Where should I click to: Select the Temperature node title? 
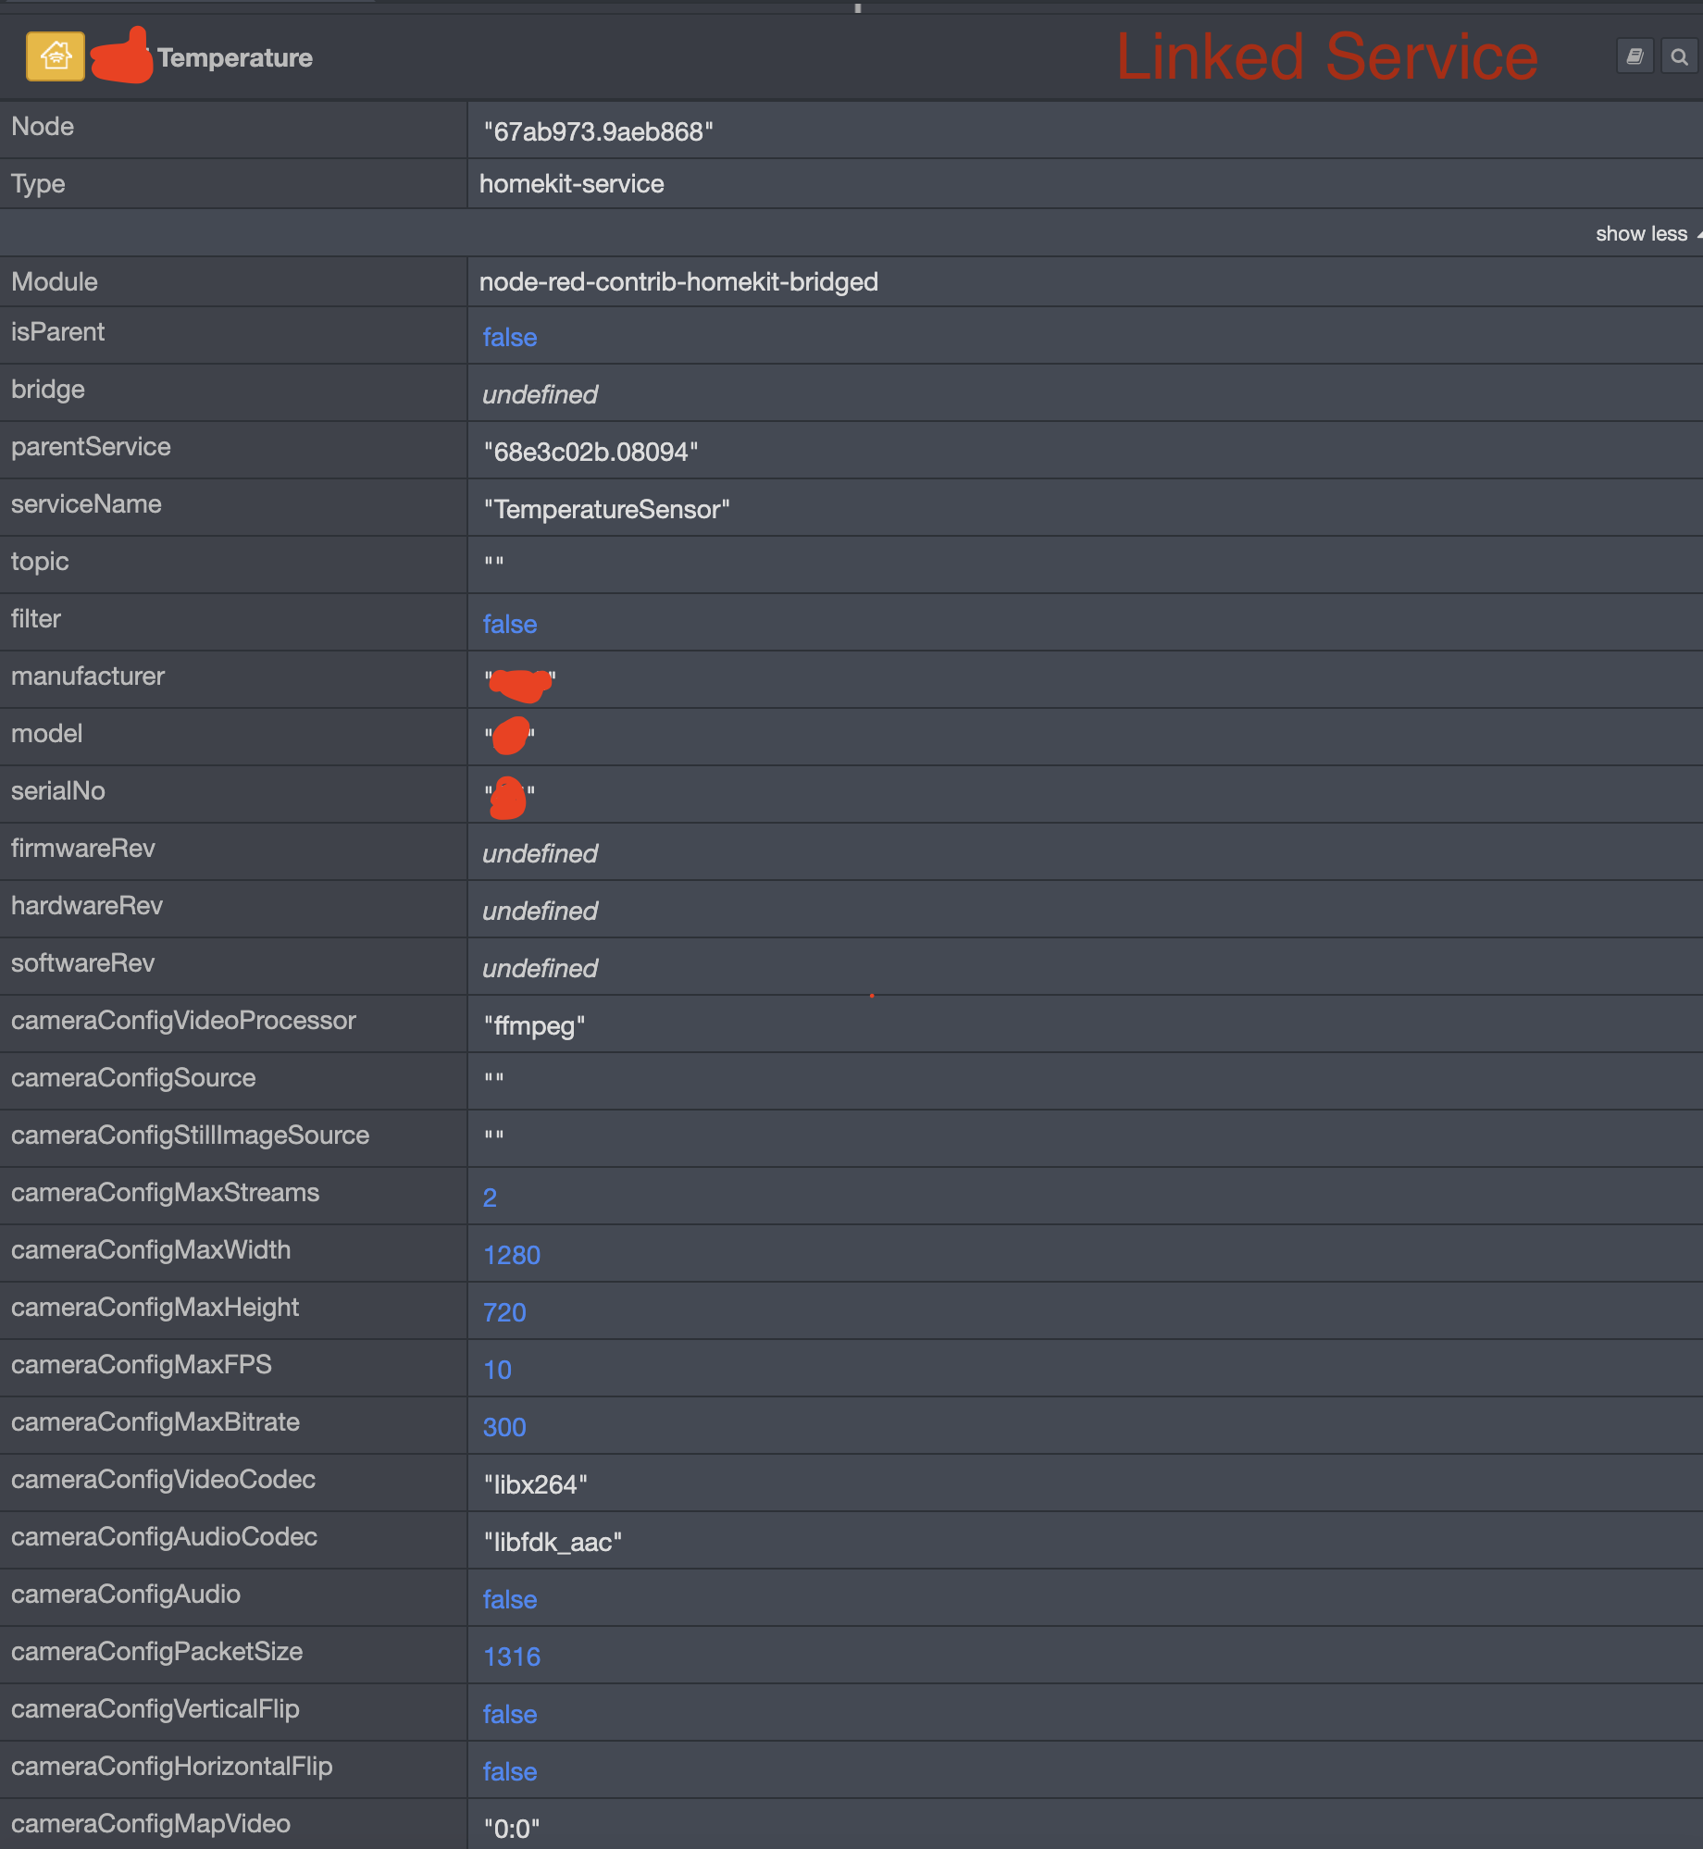[235, 57]
